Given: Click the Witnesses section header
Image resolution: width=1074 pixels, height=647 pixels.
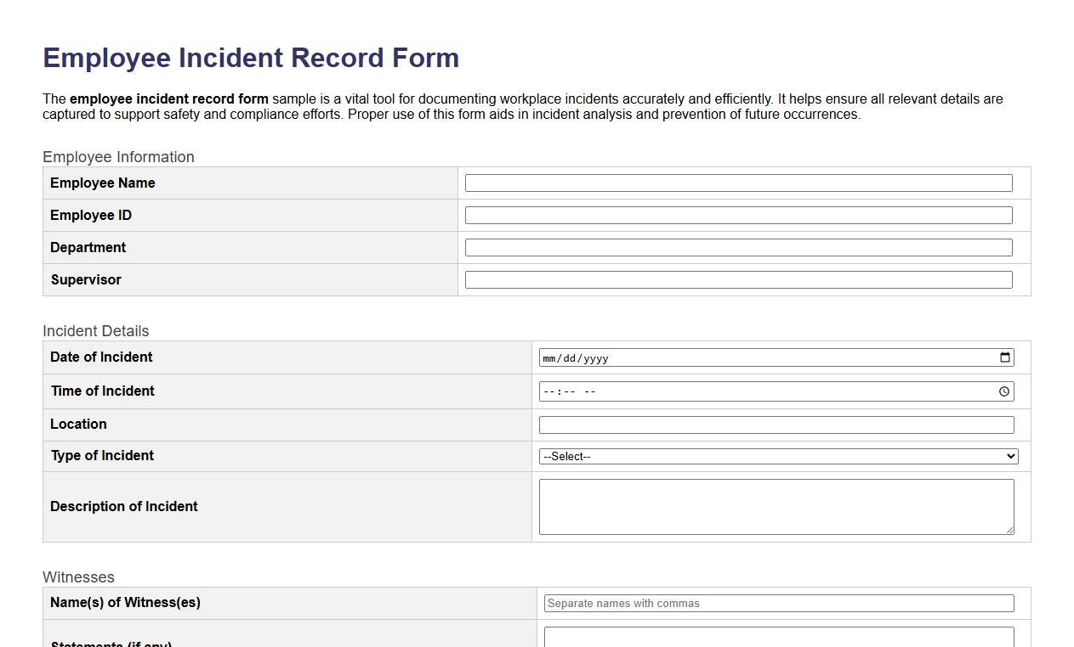Looking at the screenshot, I should coord(78,577).
